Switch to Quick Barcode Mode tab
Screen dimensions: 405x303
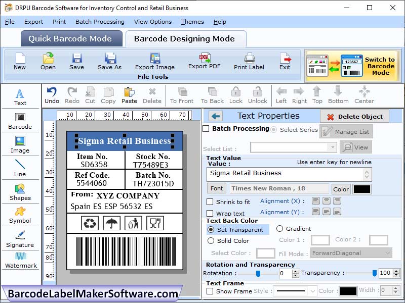(x=71, y=39)
